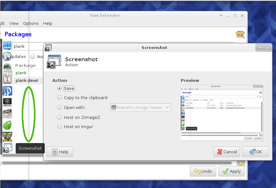Click the Screenshot camera dock icon
This screenshot has height=188, width=276.
pos(7,148)
